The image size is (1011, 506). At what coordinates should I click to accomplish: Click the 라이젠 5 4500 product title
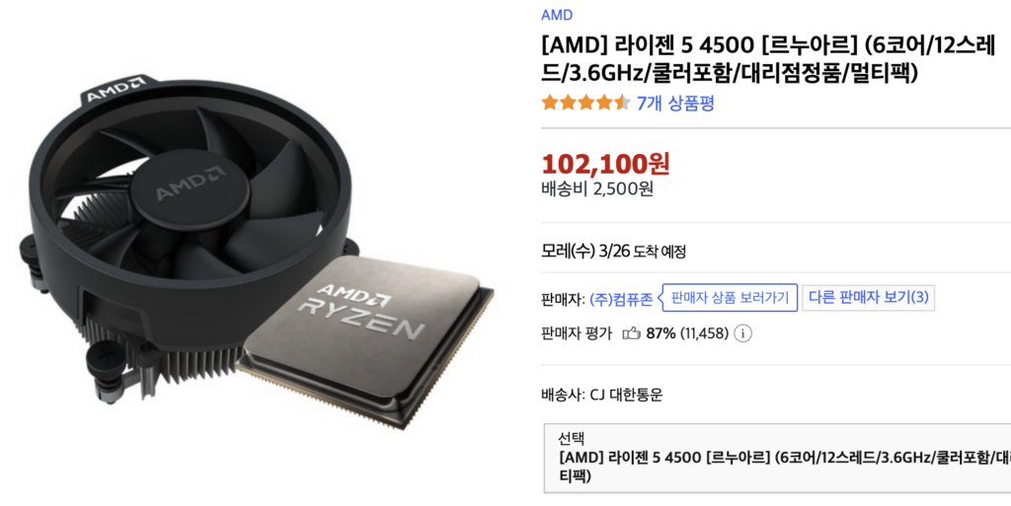pos(768,59)
